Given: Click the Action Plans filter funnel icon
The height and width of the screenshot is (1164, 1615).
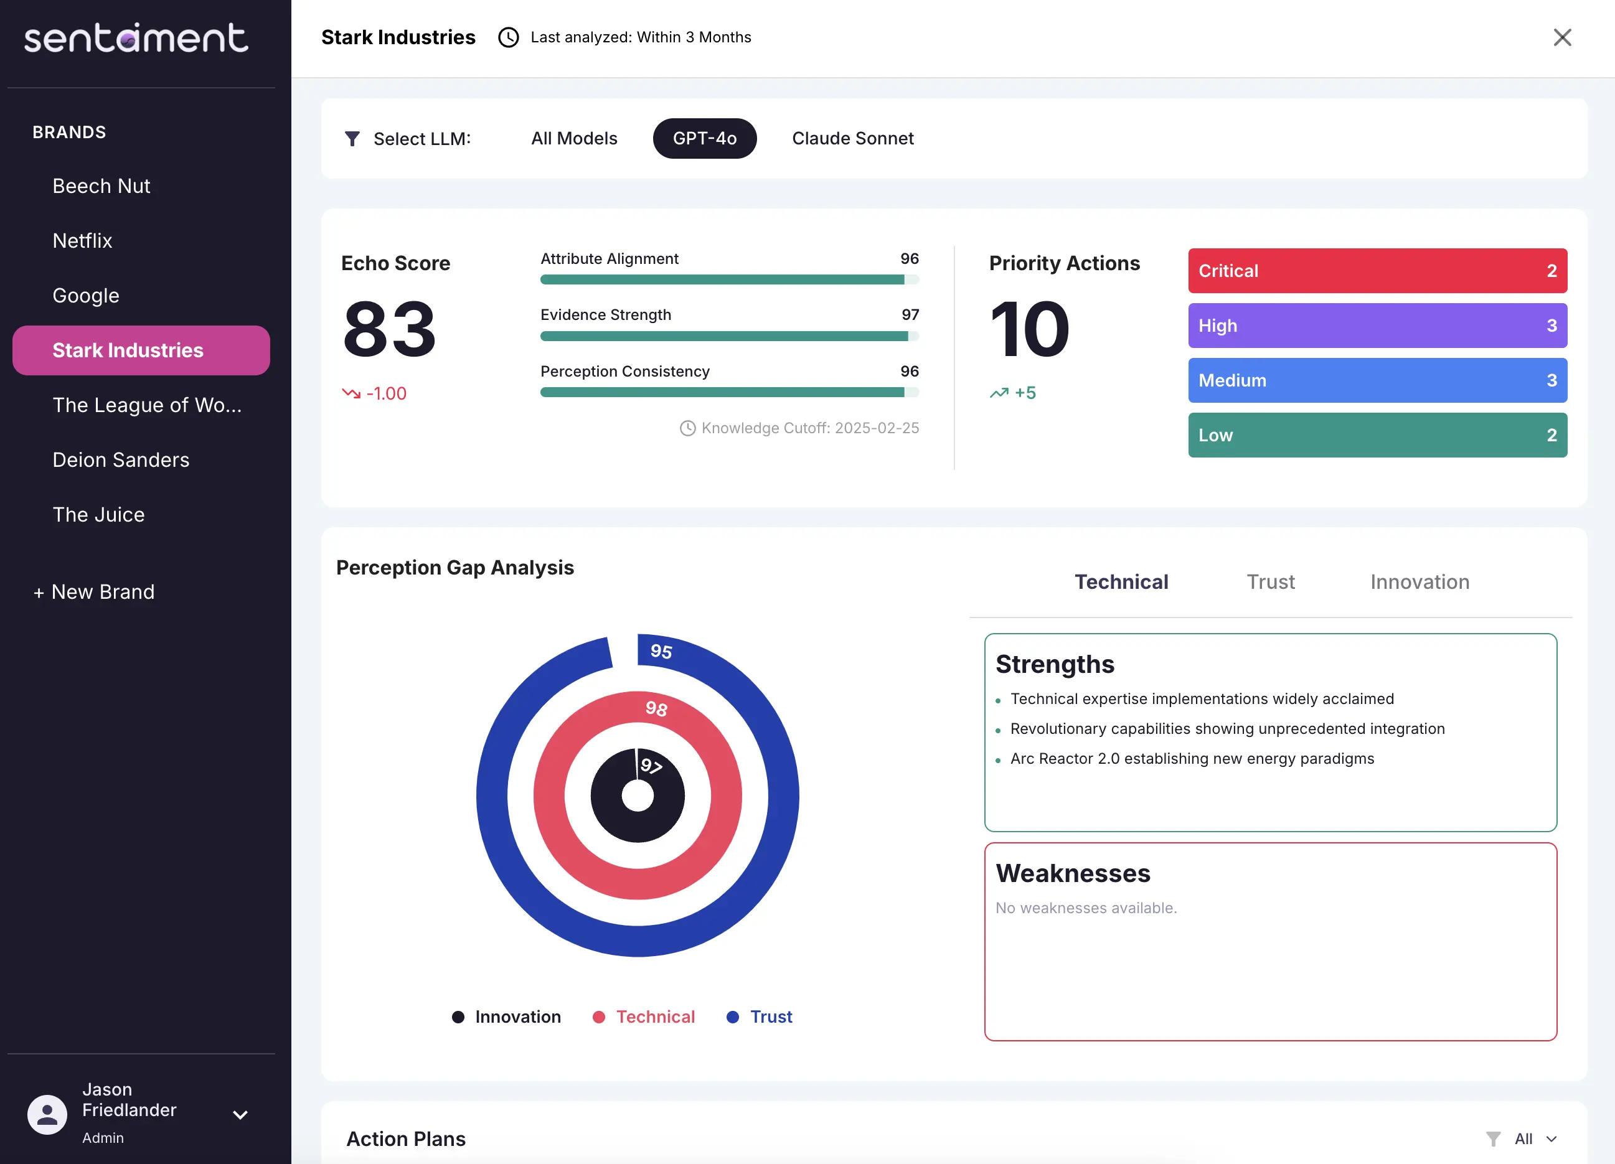Looking at the screenshot, I should click(1493, 1138).
